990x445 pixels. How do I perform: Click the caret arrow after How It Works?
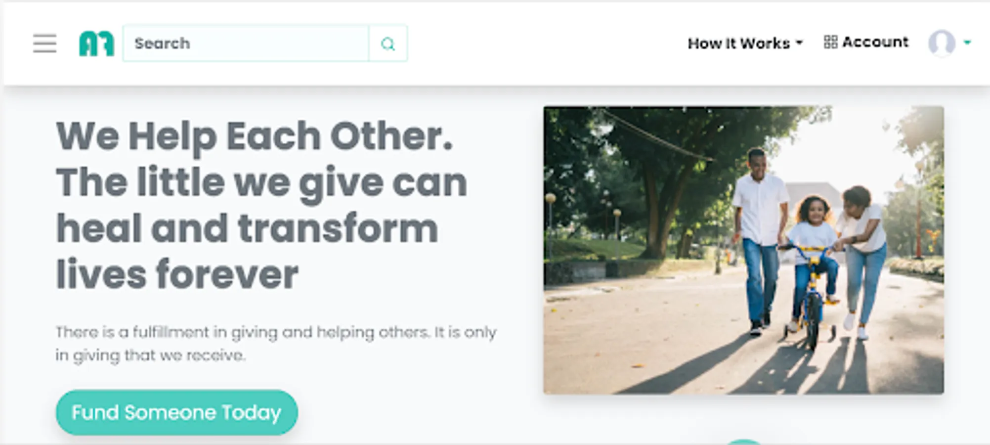[799, 44]
